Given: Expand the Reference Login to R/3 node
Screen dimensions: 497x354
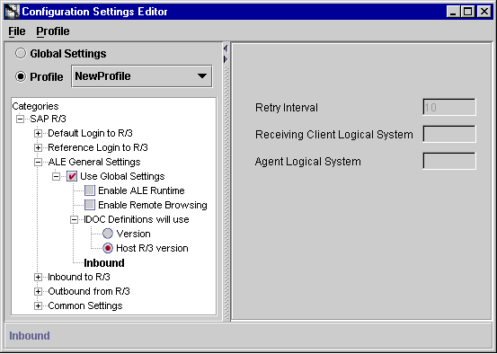Looking at the screenshot, I should (x=38, y=147).
